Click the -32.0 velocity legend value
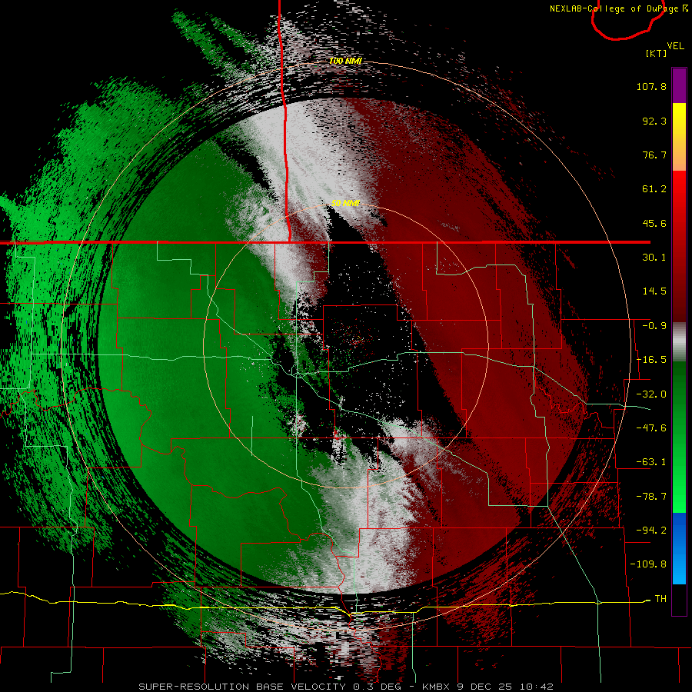This screenshot has height=692, width=692. coord(651,394)
